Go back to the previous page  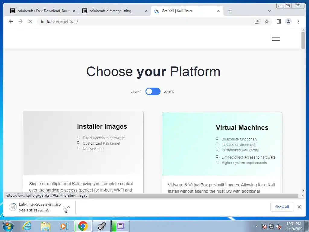11,21
